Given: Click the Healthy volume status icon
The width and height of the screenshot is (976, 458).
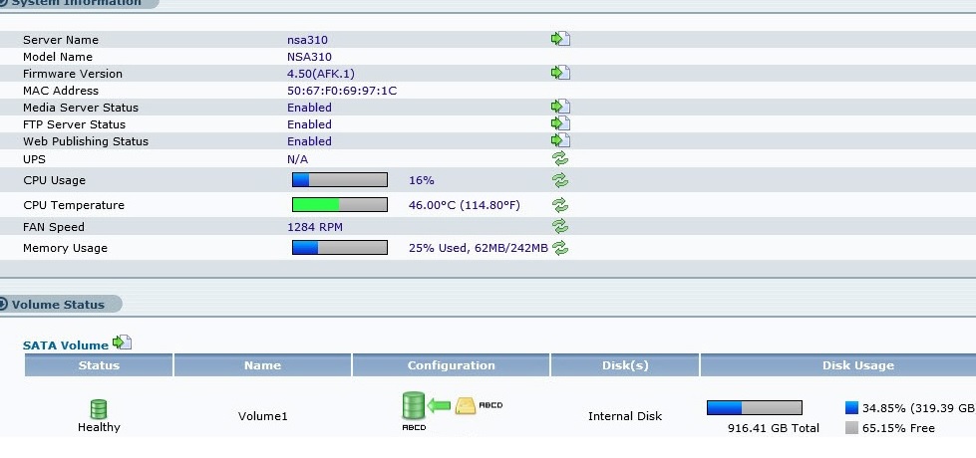Looking at the screenshot, I should click(99, 409).
